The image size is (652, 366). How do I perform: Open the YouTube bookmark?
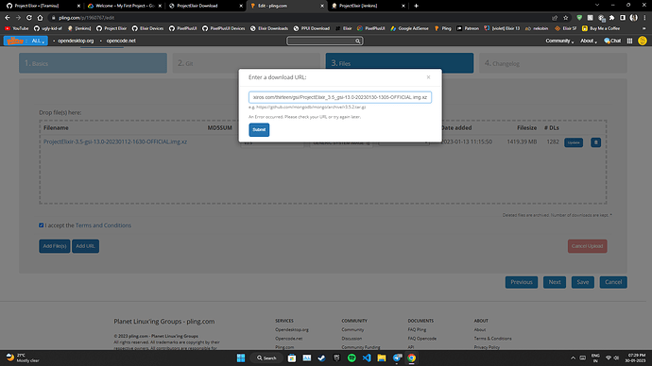(16, 28)
